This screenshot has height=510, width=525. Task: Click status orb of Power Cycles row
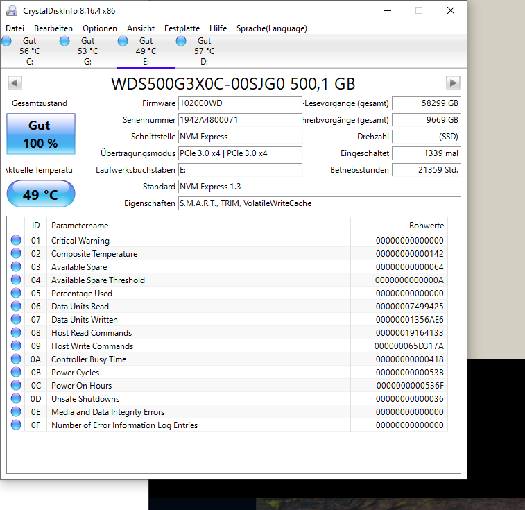coord(16,372)
